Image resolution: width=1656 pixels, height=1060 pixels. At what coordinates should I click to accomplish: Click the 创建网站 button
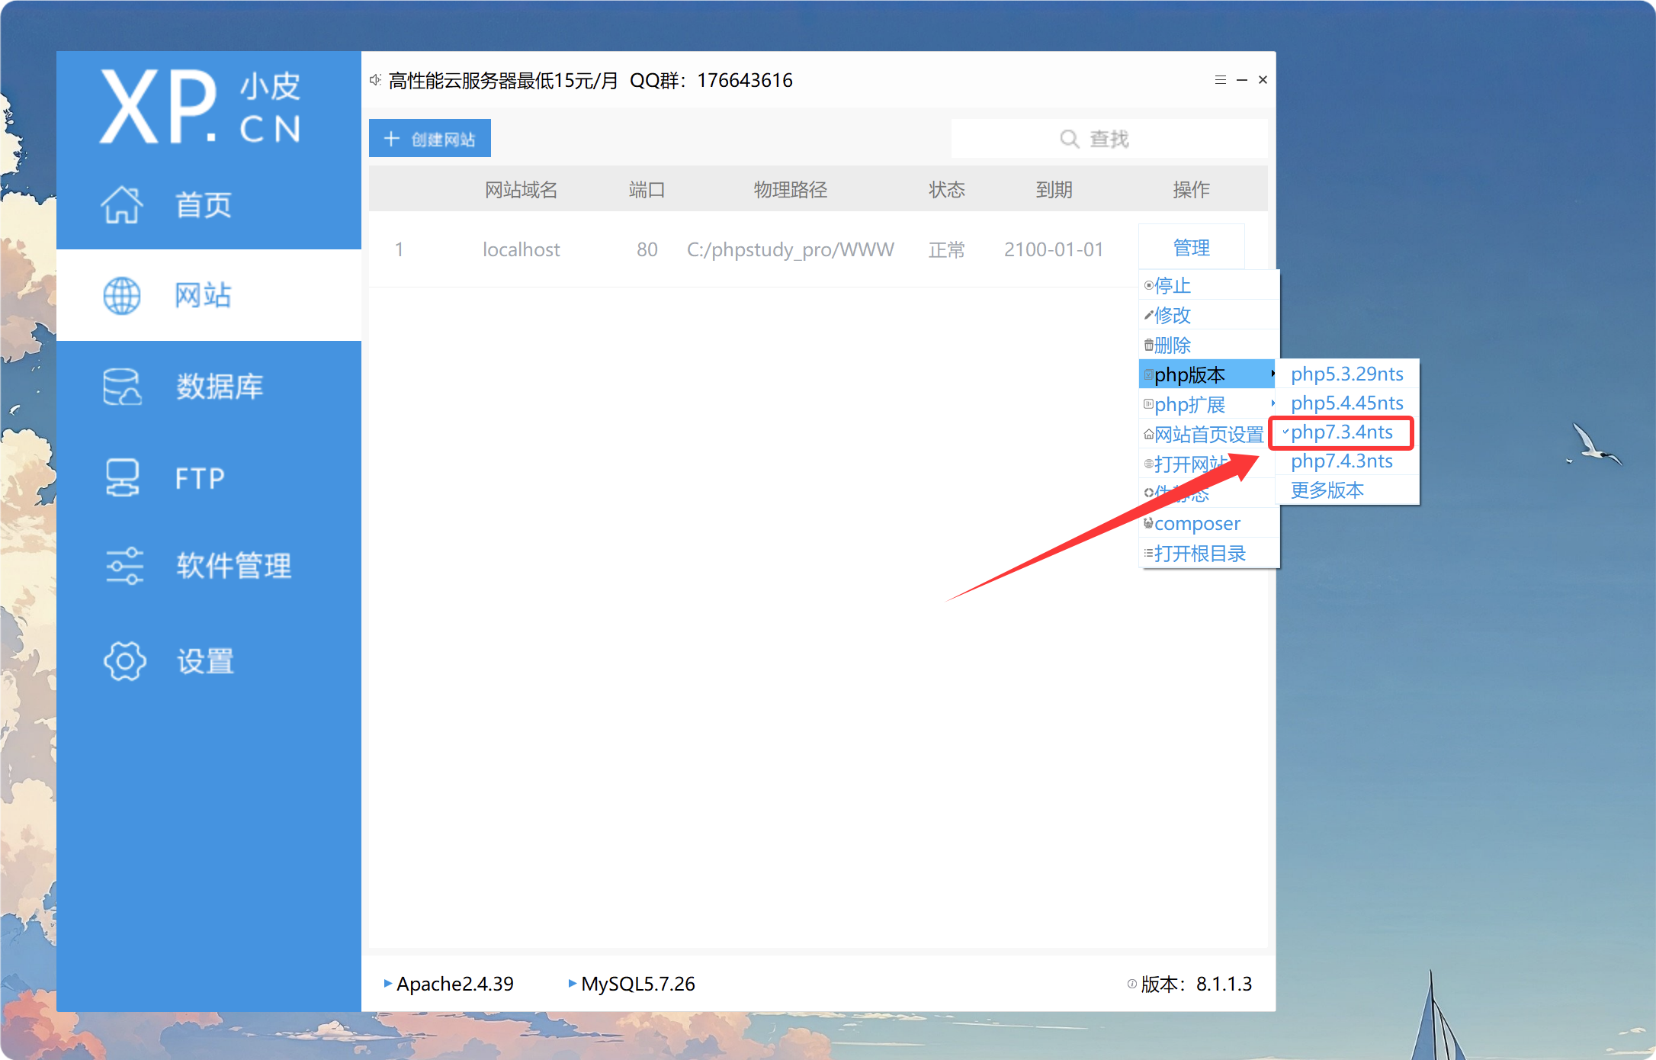coord(430,139)
